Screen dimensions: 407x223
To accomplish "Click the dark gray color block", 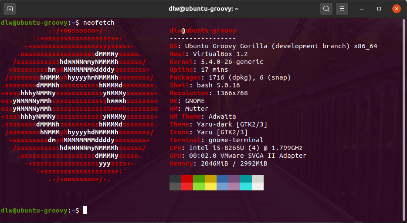I will point(175,179).
